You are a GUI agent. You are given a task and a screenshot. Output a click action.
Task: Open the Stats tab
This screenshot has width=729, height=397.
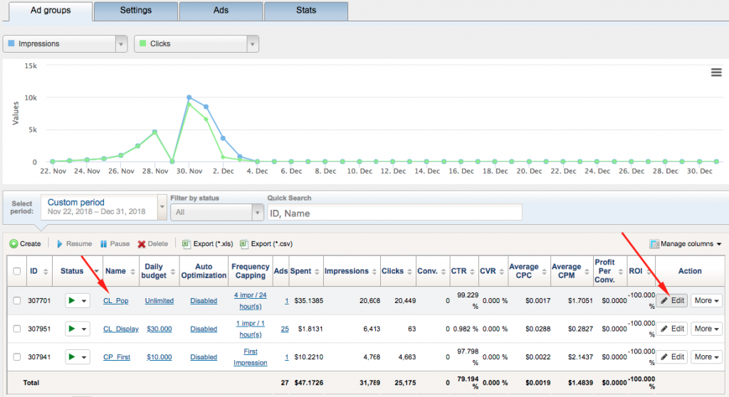(x=305, y=11)
